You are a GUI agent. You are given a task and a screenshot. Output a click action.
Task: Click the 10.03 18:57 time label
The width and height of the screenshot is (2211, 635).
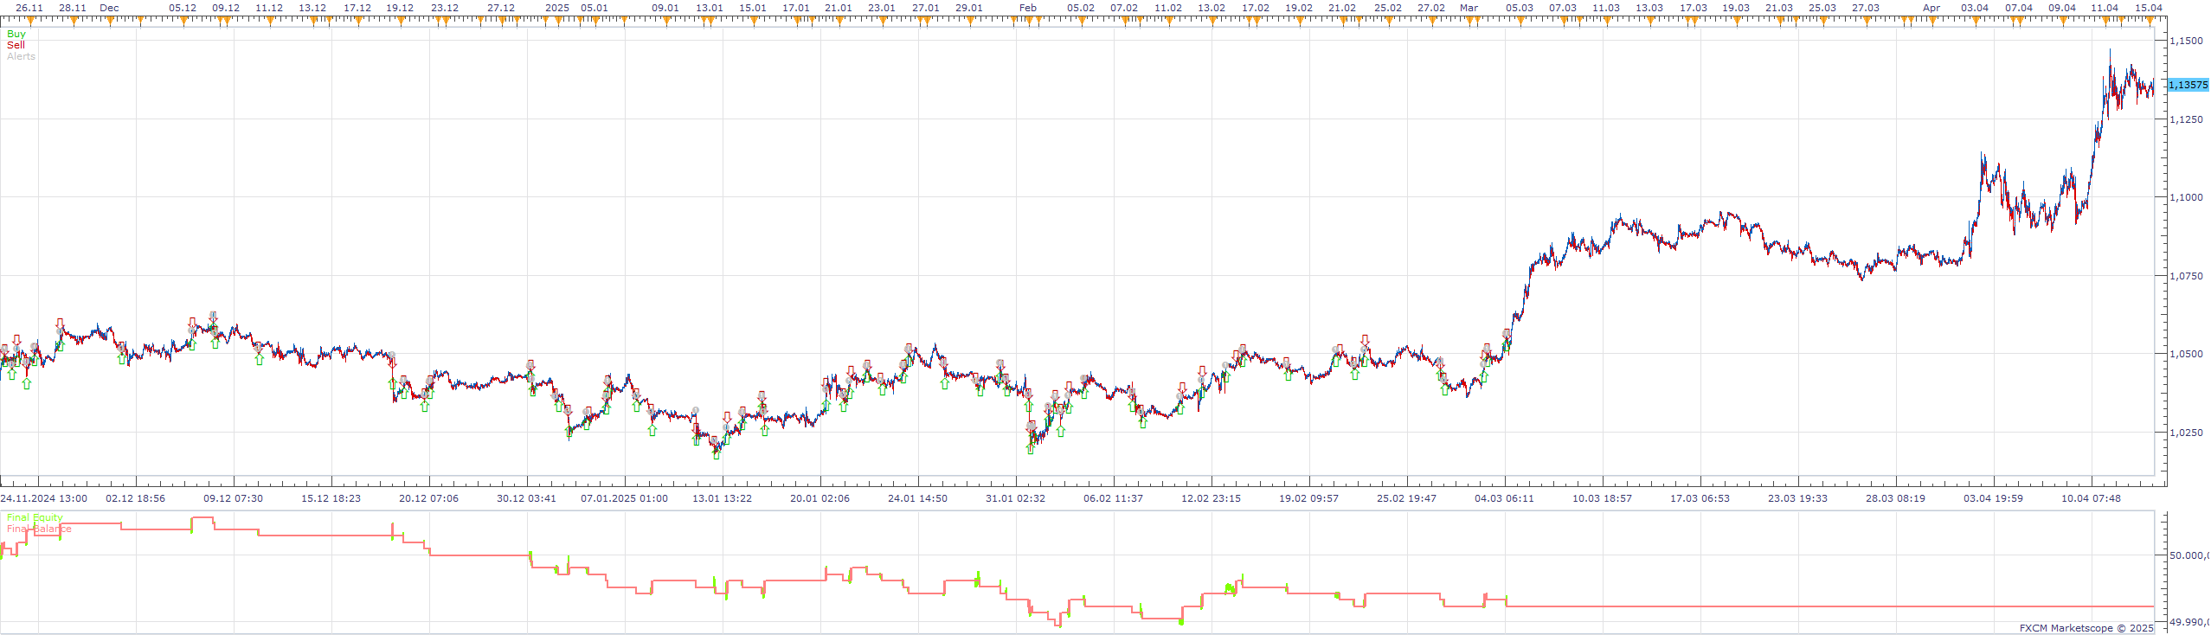point(1602,498)
